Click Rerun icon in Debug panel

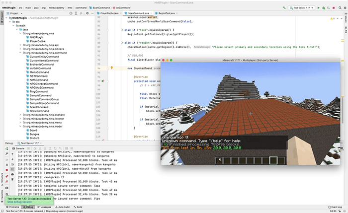click(x=7, y=148)
